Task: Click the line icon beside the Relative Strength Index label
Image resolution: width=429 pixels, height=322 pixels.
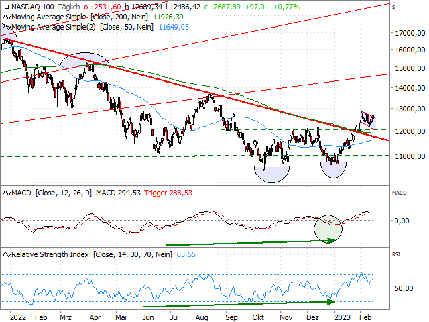Action: [x=6, y=255]
